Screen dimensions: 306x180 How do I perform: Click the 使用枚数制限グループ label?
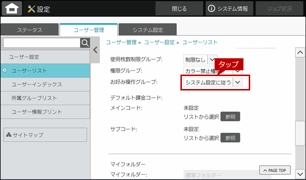click(x=136, y=59)
